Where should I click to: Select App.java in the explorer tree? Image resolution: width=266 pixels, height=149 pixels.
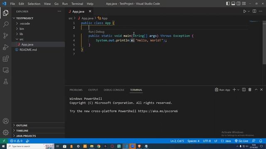(38, 44)
